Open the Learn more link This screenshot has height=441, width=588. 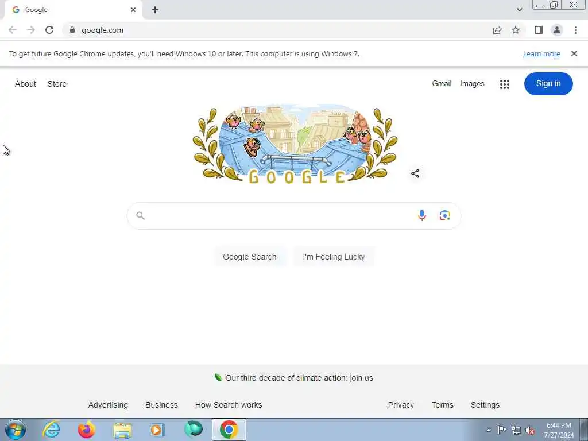coord(541,53)
